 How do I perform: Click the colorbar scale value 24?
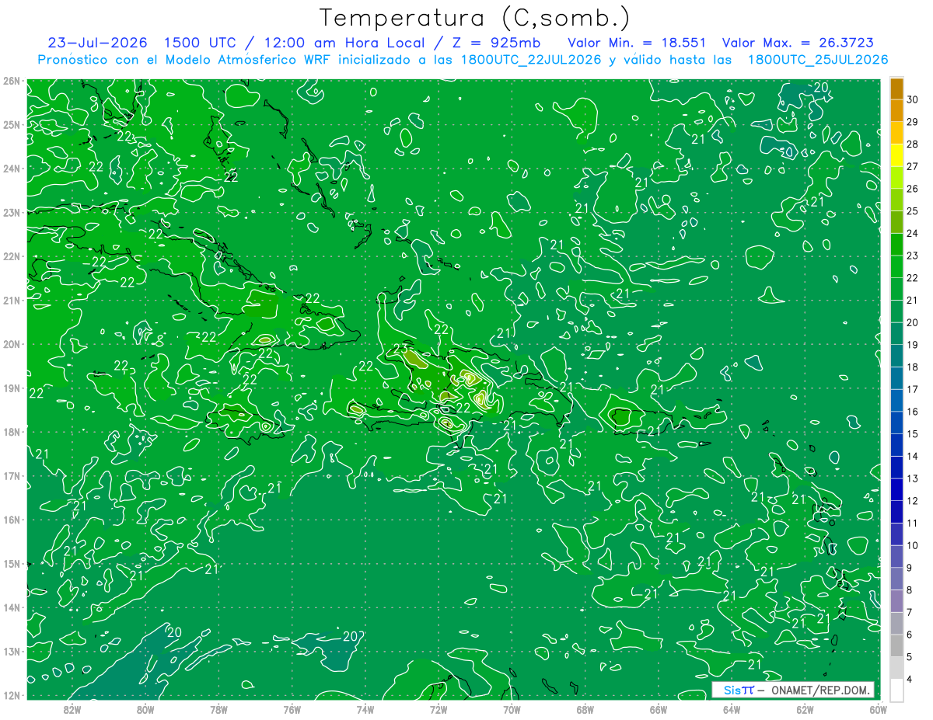point(912,233)
